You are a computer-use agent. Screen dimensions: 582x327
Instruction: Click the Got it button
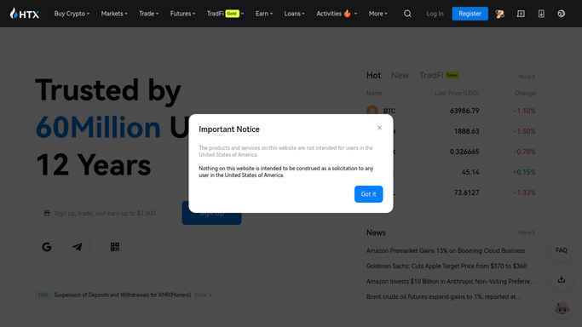coord(369,194)
